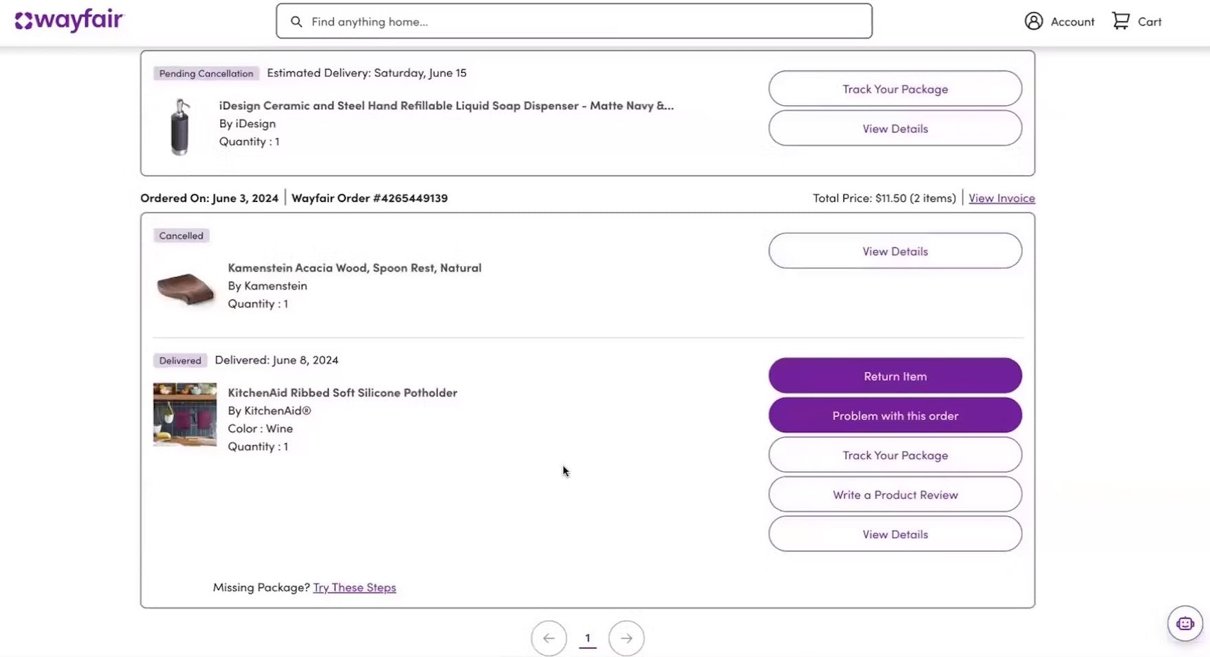
Task: Click Return Item button
Action: (895, 376)
